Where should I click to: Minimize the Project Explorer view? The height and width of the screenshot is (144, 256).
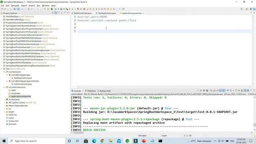pyautogui.click(x=65, y=13)
